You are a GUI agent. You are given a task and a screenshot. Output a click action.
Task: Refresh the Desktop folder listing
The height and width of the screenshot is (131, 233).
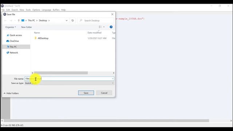(72, 20)
